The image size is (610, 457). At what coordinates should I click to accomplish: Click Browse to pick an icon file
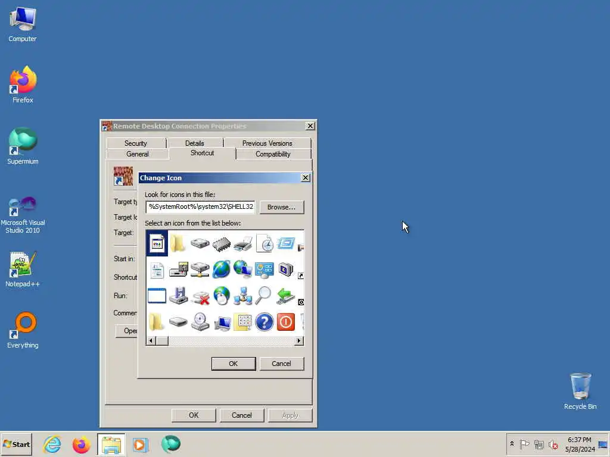(x=282, y=207)
